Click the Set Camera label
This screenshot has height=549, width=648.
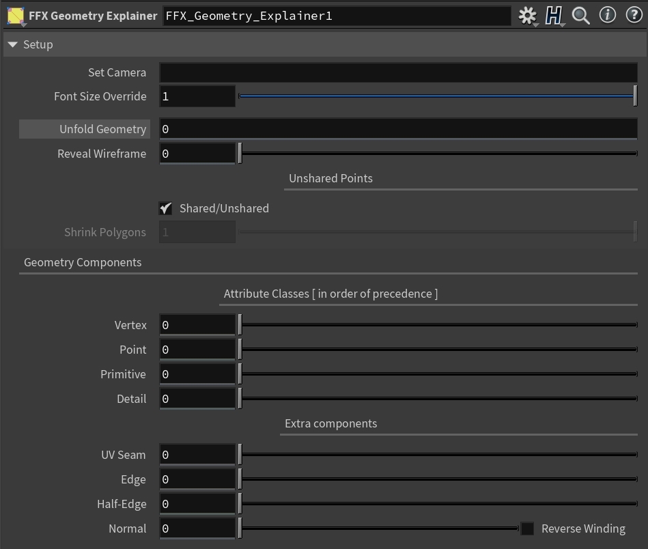pyautogui.click(x=117, y=72)
